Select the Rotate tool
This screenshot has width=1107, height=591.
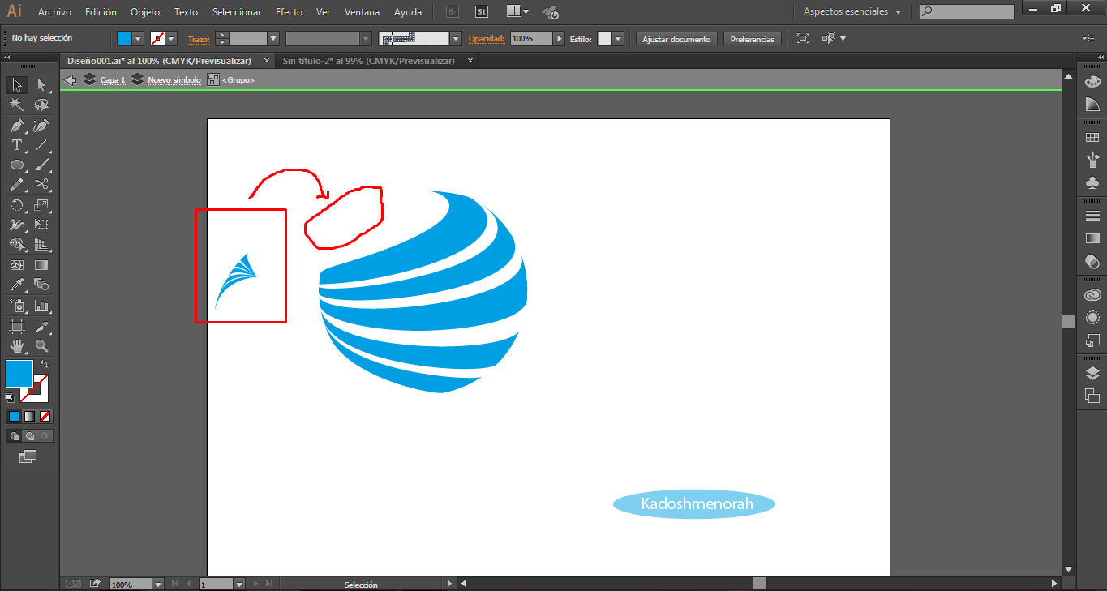click(16, 205)
